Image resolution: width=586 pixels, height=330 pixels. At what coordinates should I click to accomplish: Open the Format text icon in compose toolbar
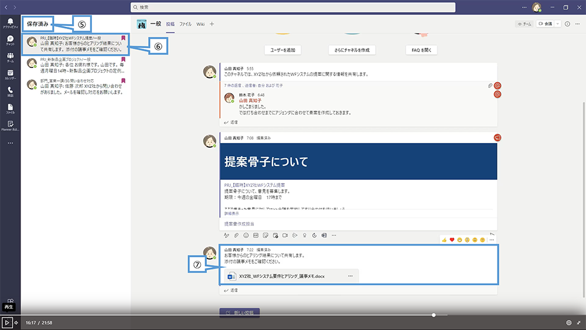pyautogui.click(x=226, y=236)
